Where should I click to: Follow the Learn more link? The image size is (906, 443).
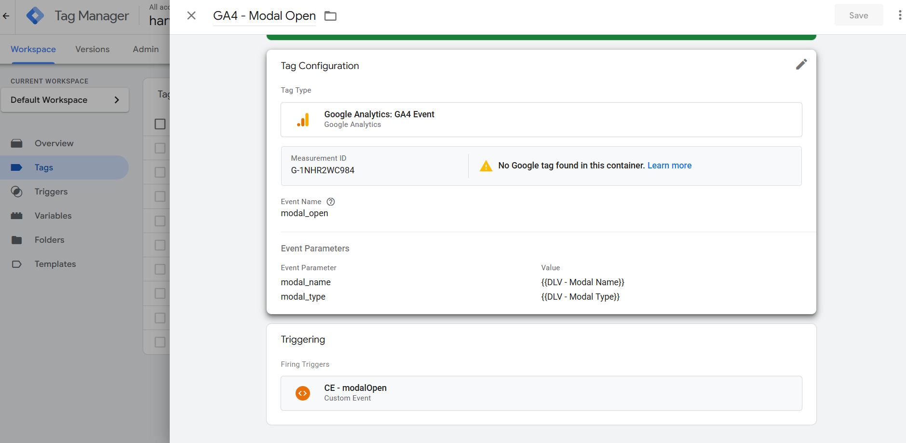pos(669,166)
